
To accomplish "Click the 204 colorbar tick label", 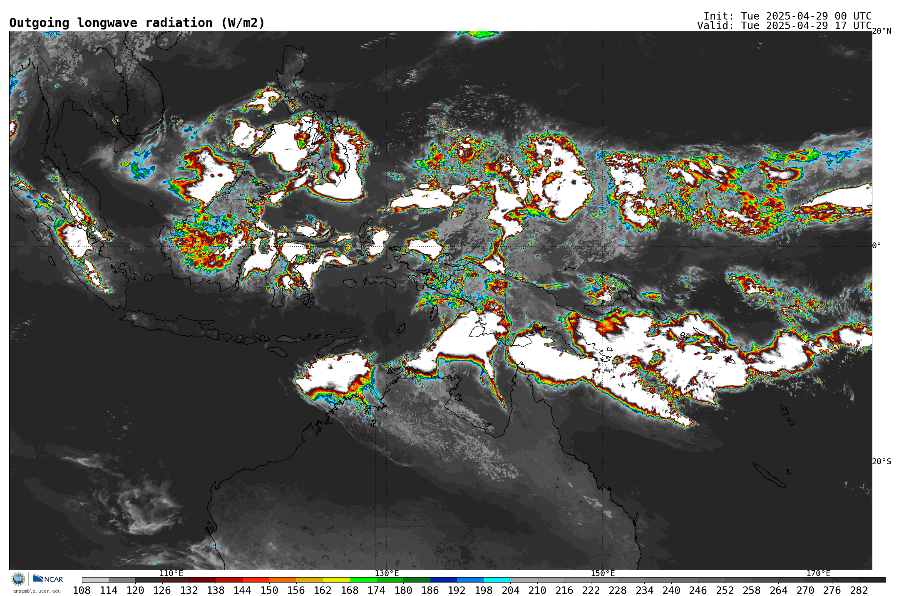I will [x=510, y=591].
